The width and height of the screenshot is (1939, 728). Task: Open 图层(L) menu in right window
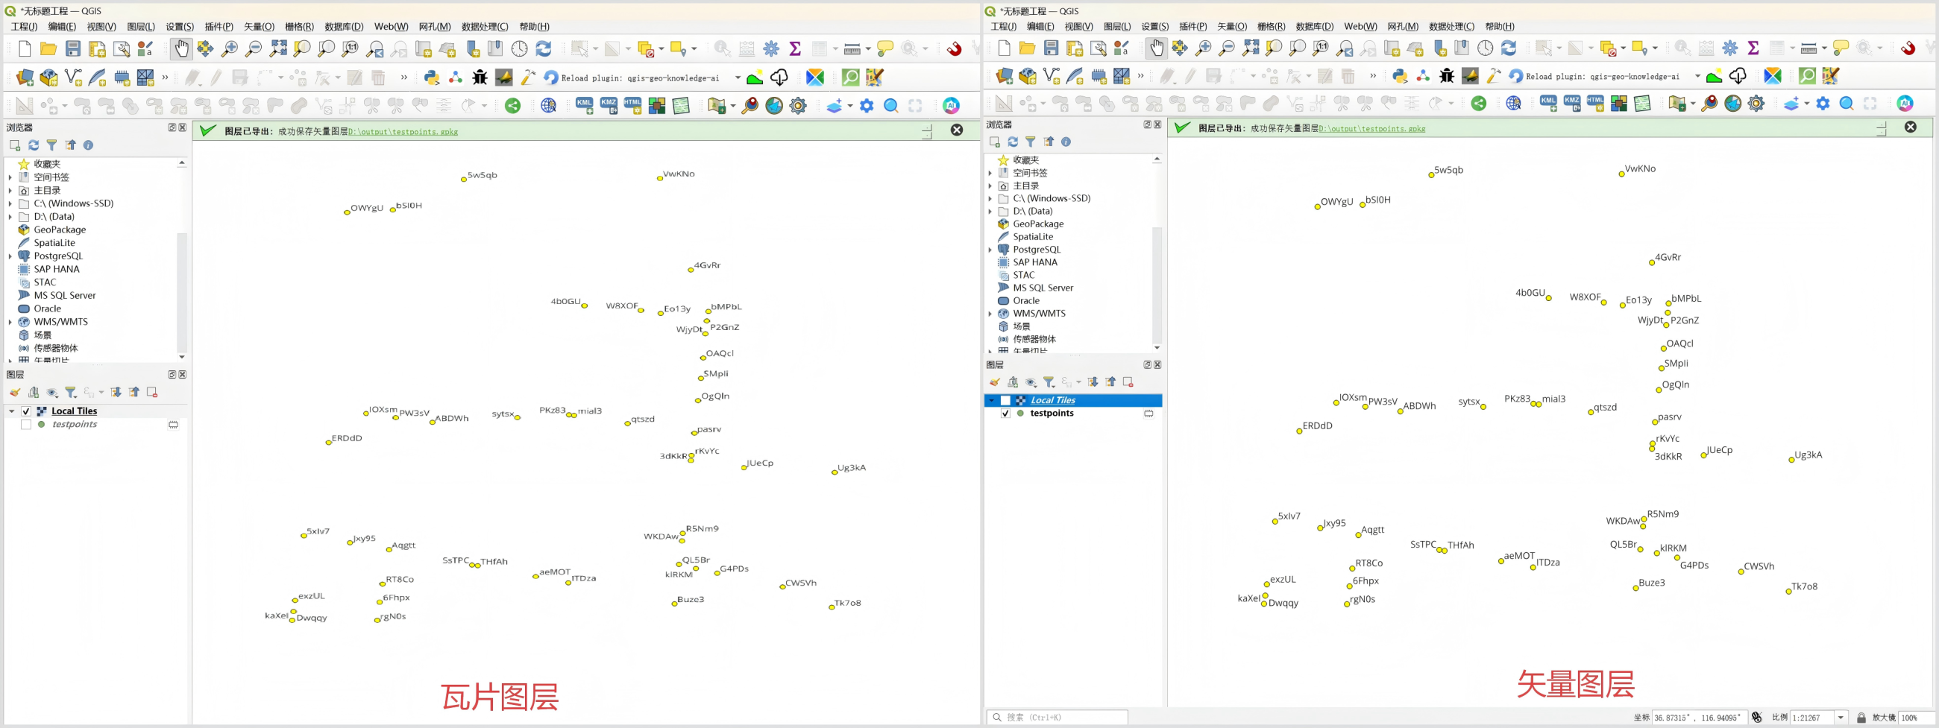tap(1117, 26)
